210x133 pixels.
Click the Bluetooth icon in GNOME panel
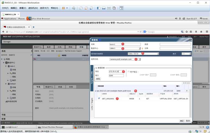pos(180,18)
